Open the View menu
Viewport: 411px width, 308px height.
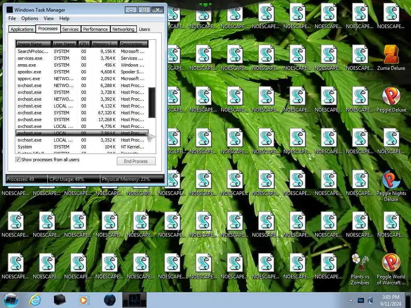point(49,18)
